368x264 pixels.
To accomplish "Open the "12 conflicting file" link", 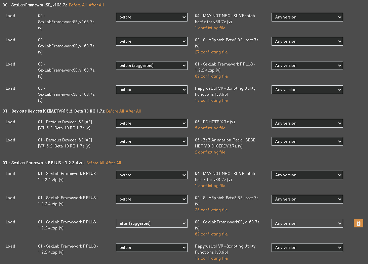I will (211, 258).
